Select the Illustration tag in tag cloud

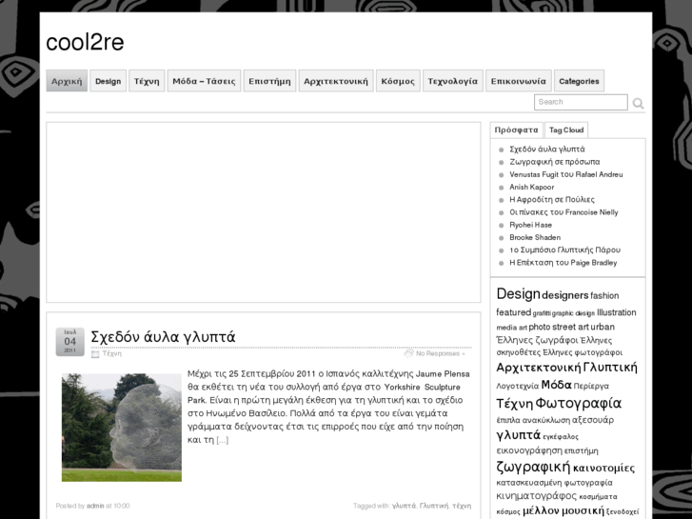(x=617, y=312)
